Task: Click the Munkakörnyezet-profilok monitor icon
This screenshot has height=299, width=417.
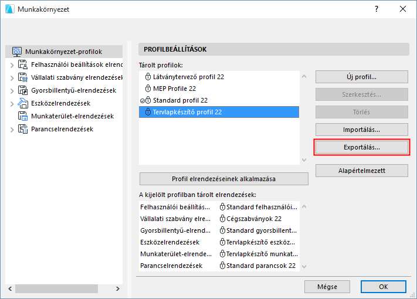Action: pos(17,52)
